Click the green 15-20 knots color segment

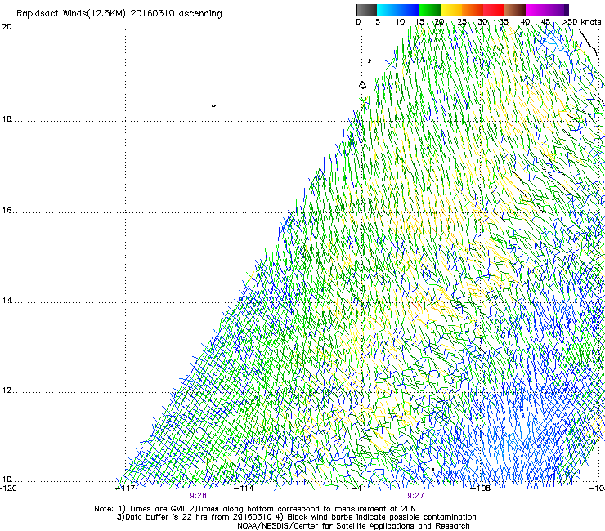pos(430,10)
